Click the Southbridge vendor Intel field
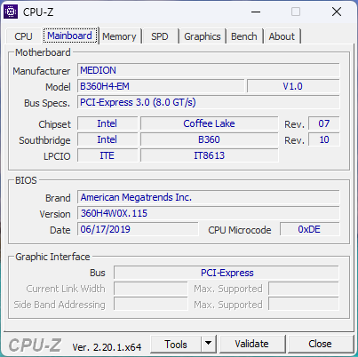The image size is (358, 357). (x=107, y=139)
